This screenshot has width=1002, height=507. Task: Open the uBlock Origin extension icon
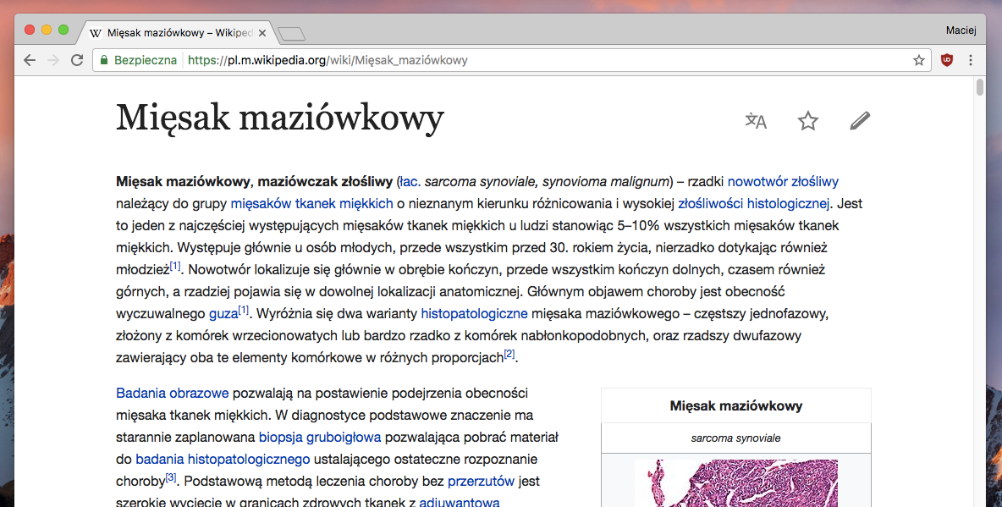(946, 60)
